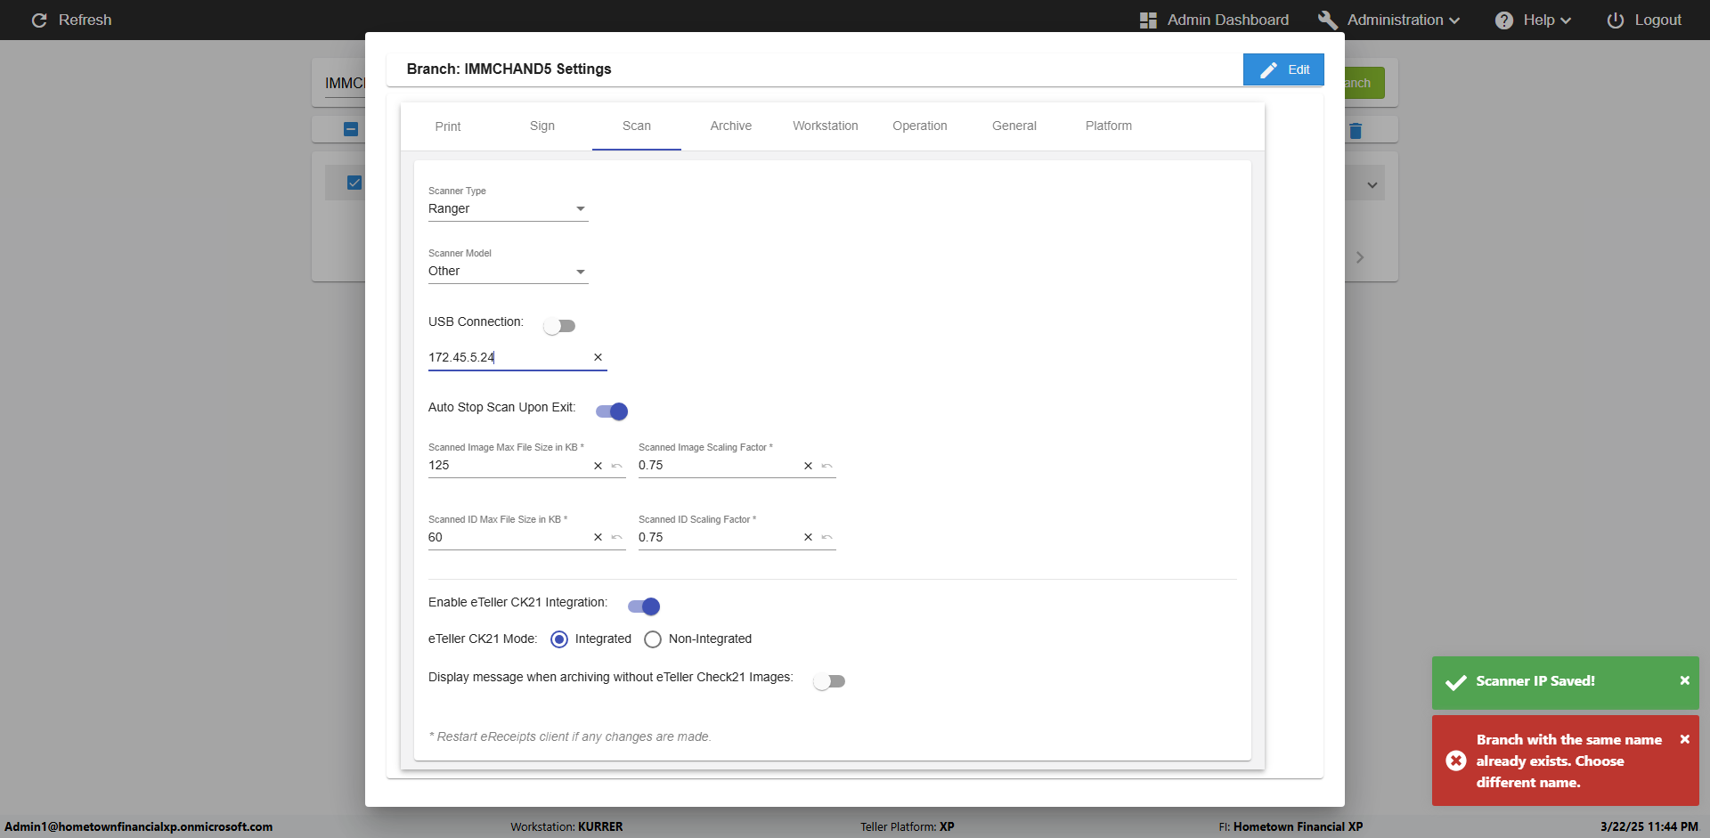
Task: Clear Scanned ID Scaling Factor value
Action: 808,537
